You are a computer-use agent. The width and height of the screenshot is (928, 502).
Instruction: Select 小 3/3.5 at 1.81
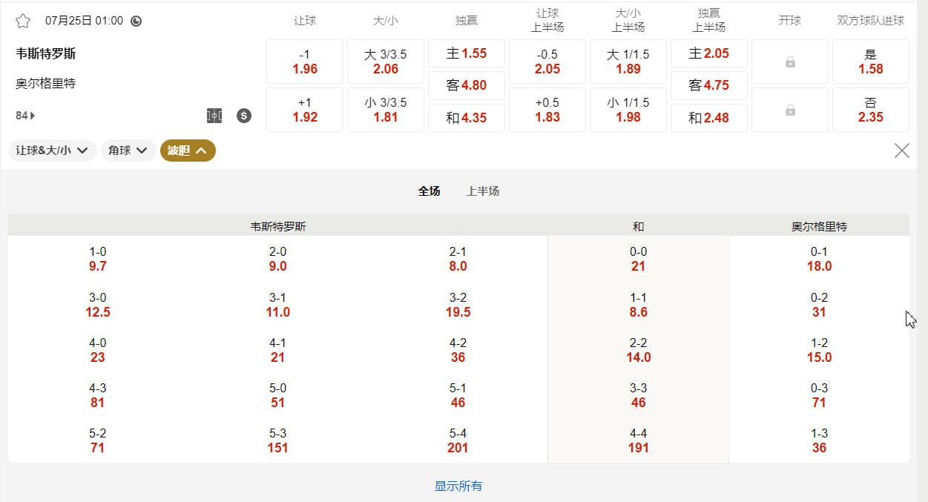386,110
